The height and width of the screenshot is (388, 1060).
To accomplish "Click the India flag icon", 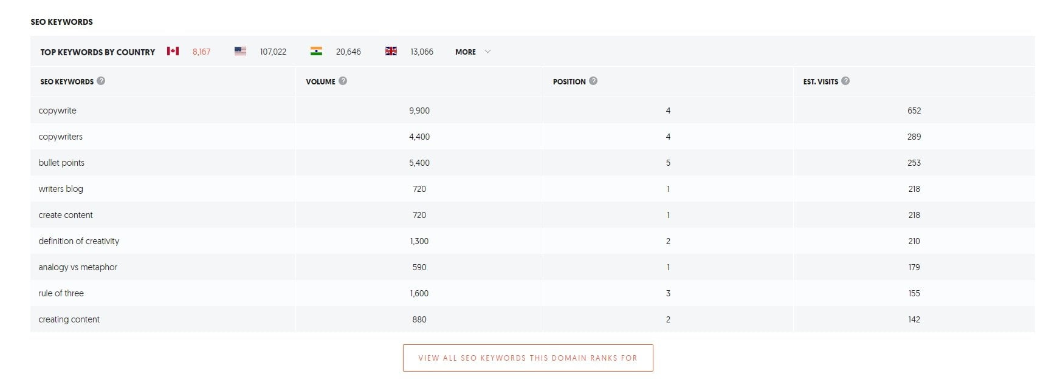I will (x=316, y=51).
